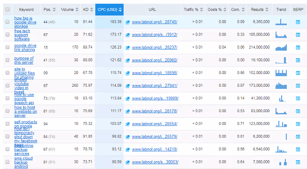Image resolution: width=307 pixels, height=169 pixels.
Task: View trend chart for 'google drive link sharing'
Action: pos(281,47)
